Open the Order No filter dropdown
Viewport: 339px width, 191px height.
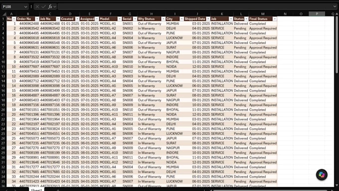pyautogui.click(x=37, y=19)
